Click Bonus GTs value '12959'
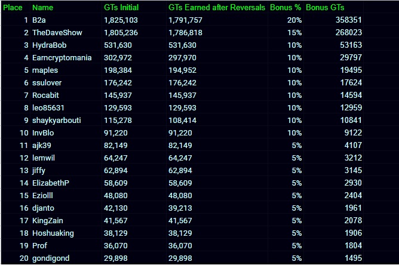This screenshot has height=265, width=399. [x=351, y=107]
